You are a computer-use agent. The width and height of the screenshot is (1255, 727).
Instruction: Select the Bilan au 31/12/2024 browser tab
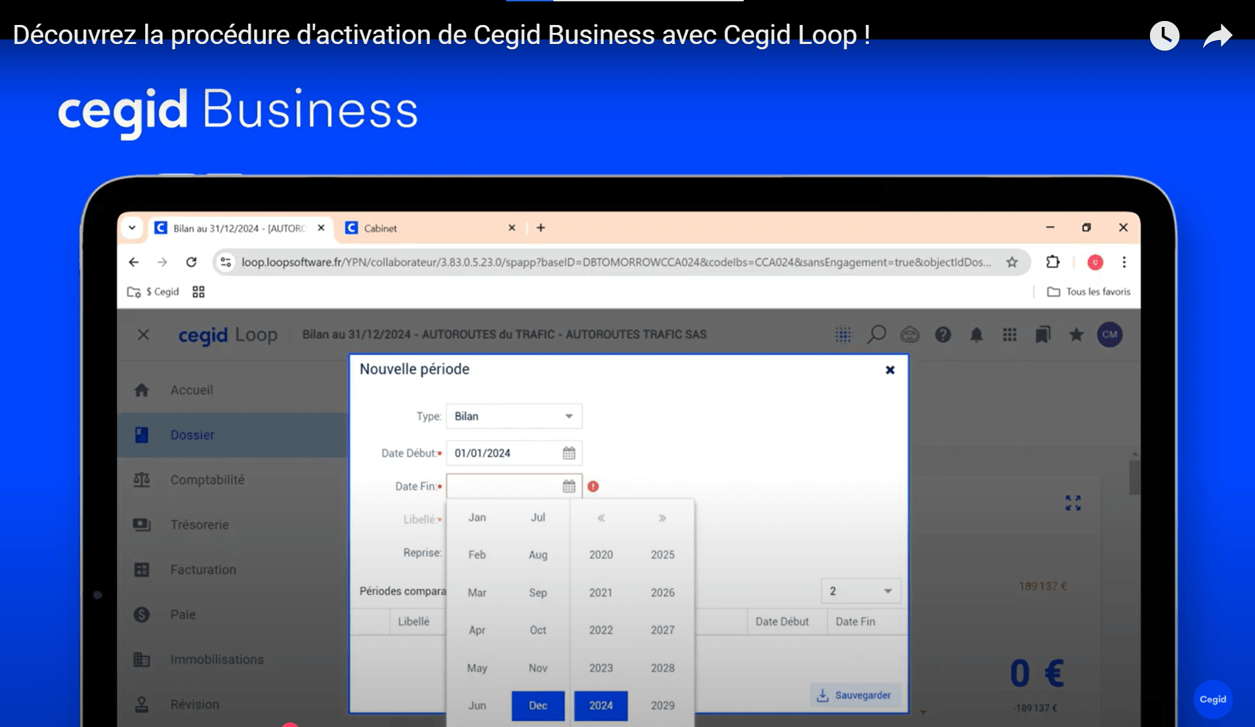[x=240, y=228]
